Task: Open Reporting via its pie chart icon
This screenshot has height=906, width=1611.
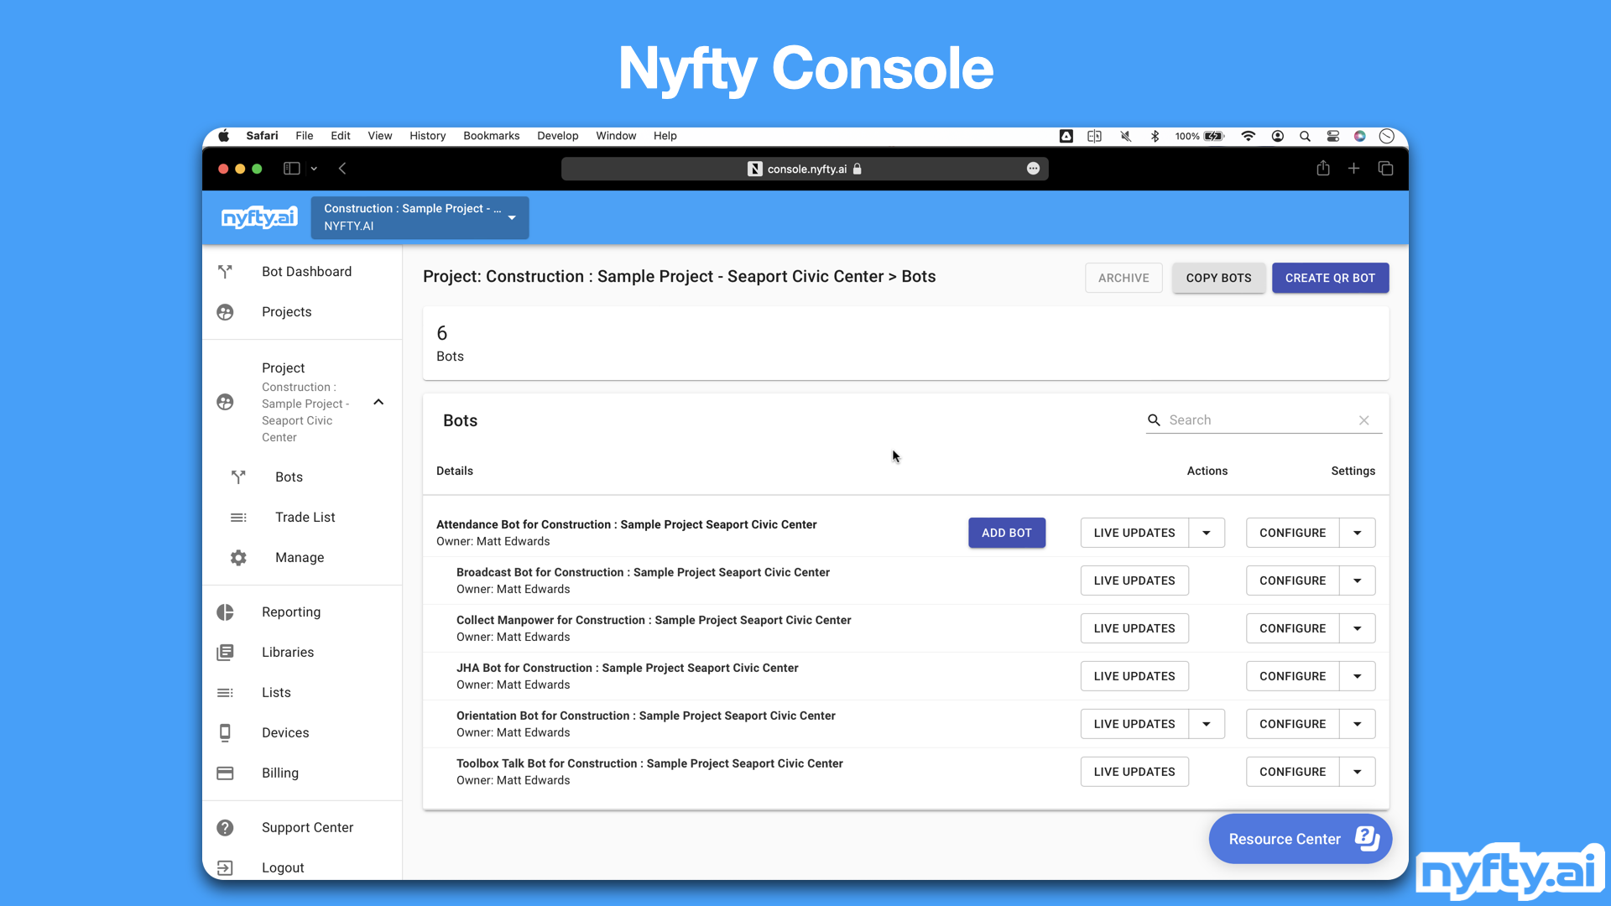Action: pos(225,612)
